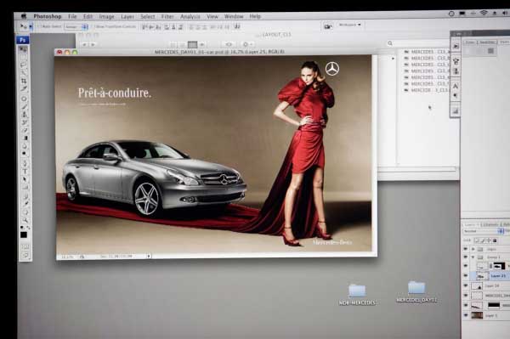Open the Workspace dropdown in options bar
Image resolution: width=510 pixels, height=339 pixels.
tap(350, 25)
